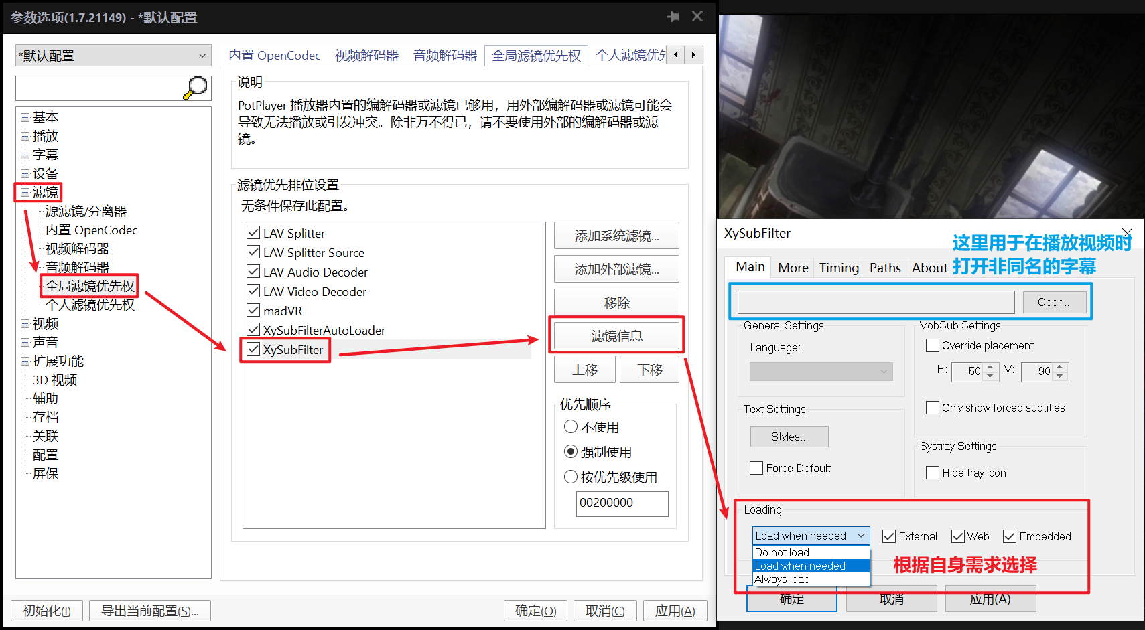This screenshot has height=630, width=1145.
Task: Switch to 视频解码器 tab
Action: [x=366, y=56]
